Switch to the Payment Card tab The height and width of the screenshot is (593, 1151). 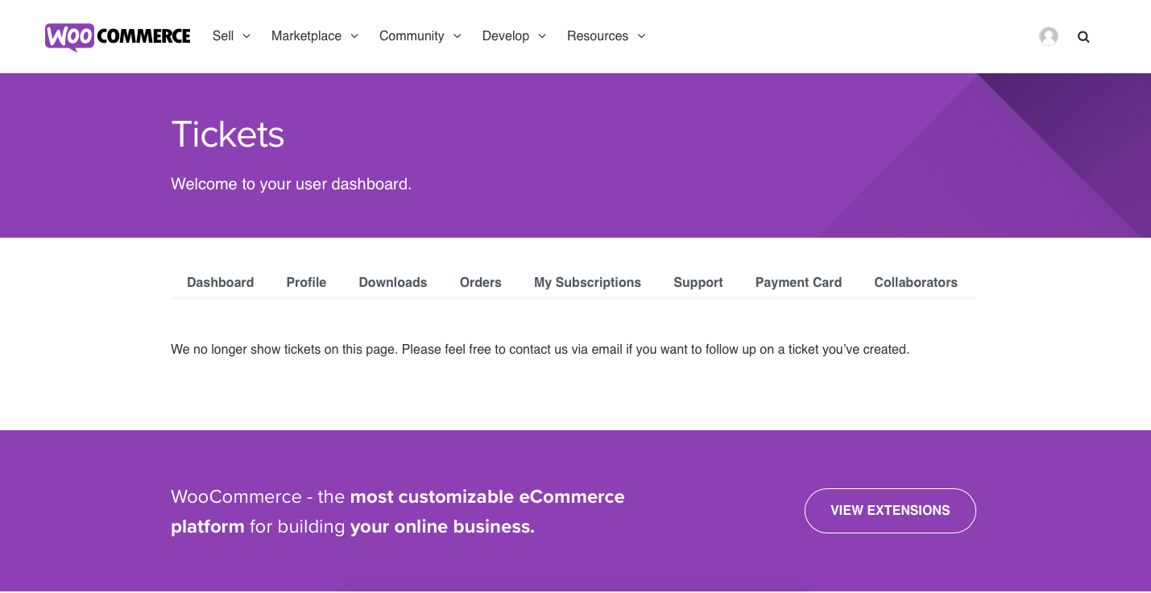coord(798,282)
